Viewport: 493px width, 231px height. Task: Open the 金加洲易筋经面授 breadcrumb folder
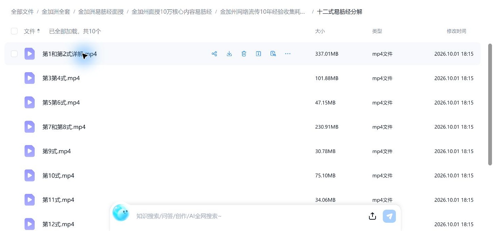(x=101, y=12)
